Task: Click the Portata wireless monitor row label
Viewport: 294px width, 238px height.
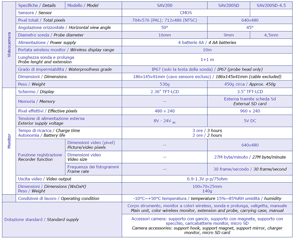Action: pyautogui.click(x=66, y=50)
